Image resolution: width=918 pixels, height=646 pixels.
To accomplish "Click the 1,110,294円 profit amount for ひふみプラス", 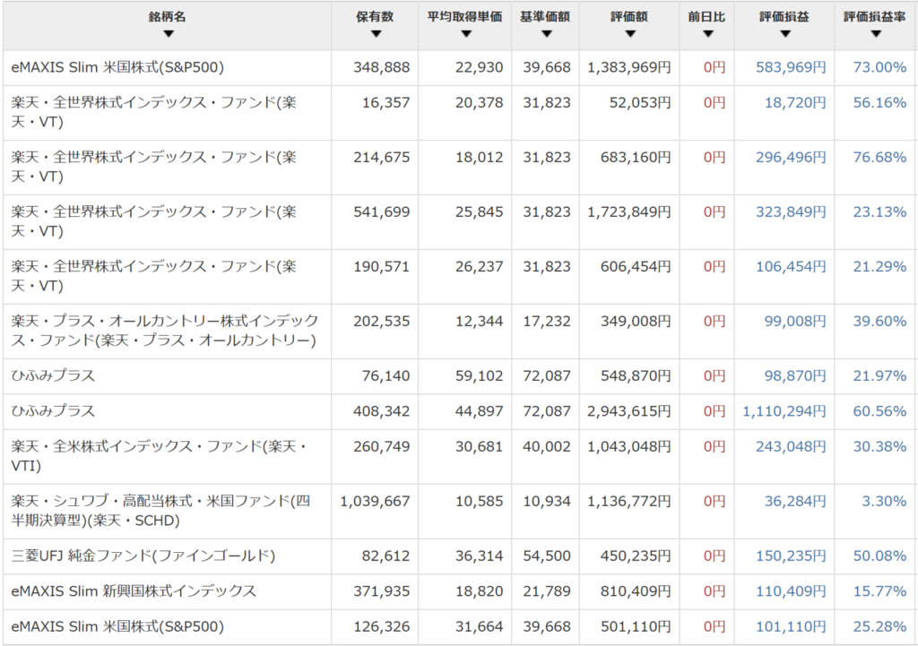I will click(x=784, y=411).
